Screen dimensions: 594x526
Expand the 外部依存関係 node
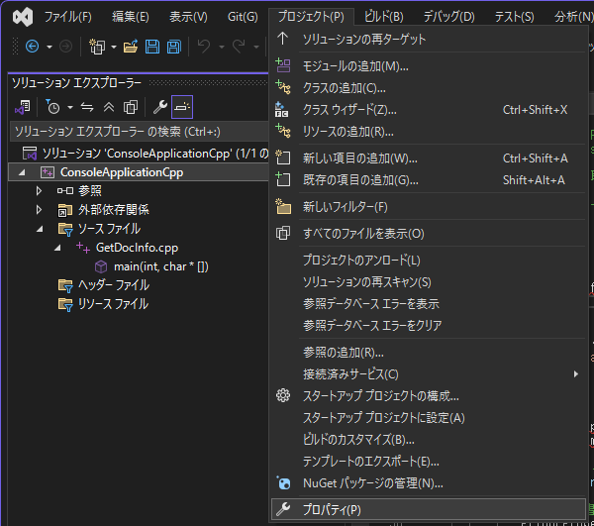(40, 210)
